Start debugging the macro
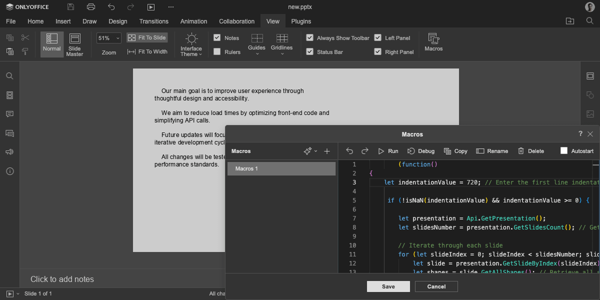 coord(421,151)
